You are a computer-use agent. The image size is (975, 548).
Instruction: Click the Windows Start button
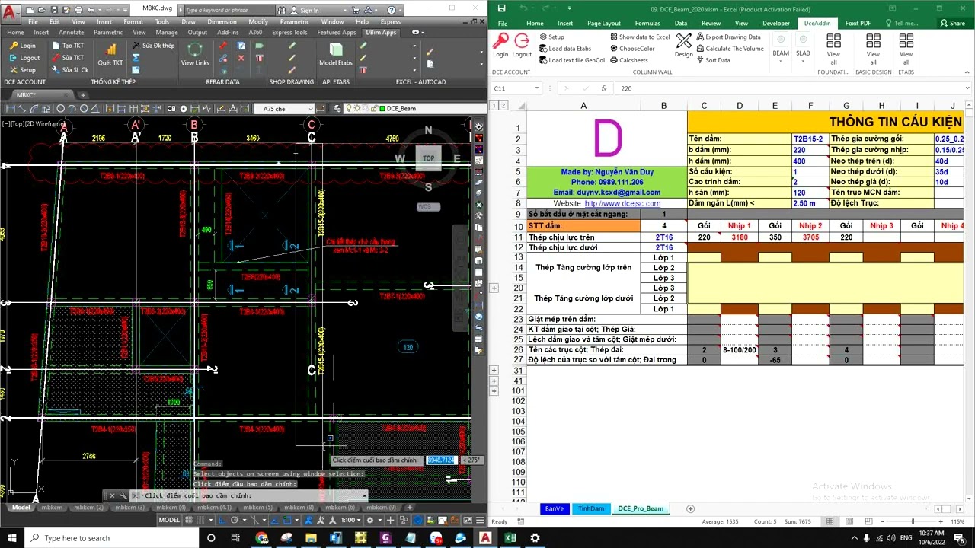(x=12, y=538)
